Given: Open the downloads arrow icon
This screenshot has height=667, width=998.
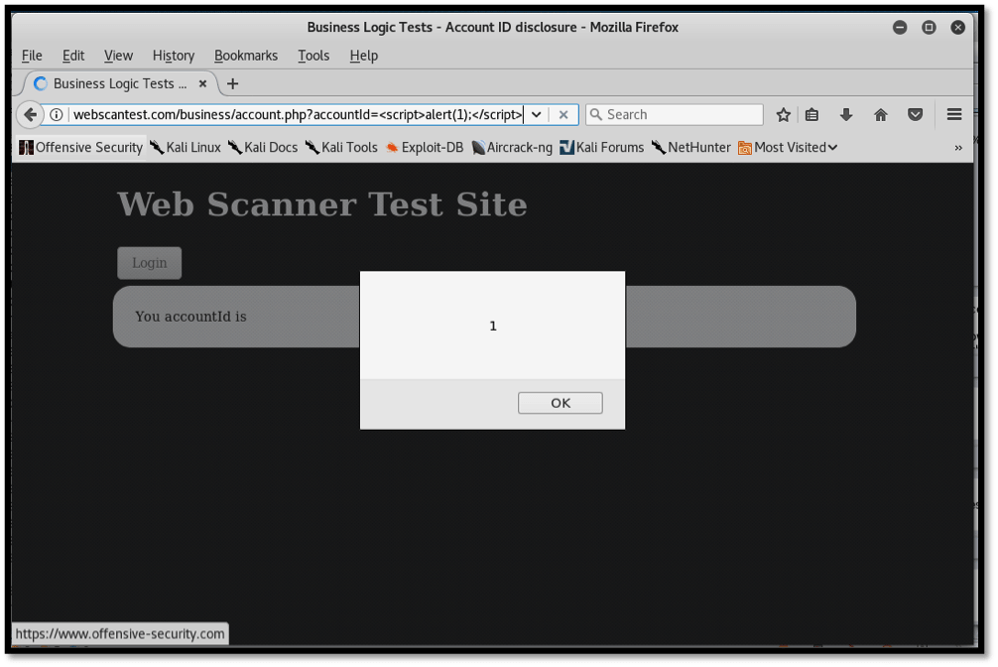Looking at the screenshot, I should click(845, 114).
